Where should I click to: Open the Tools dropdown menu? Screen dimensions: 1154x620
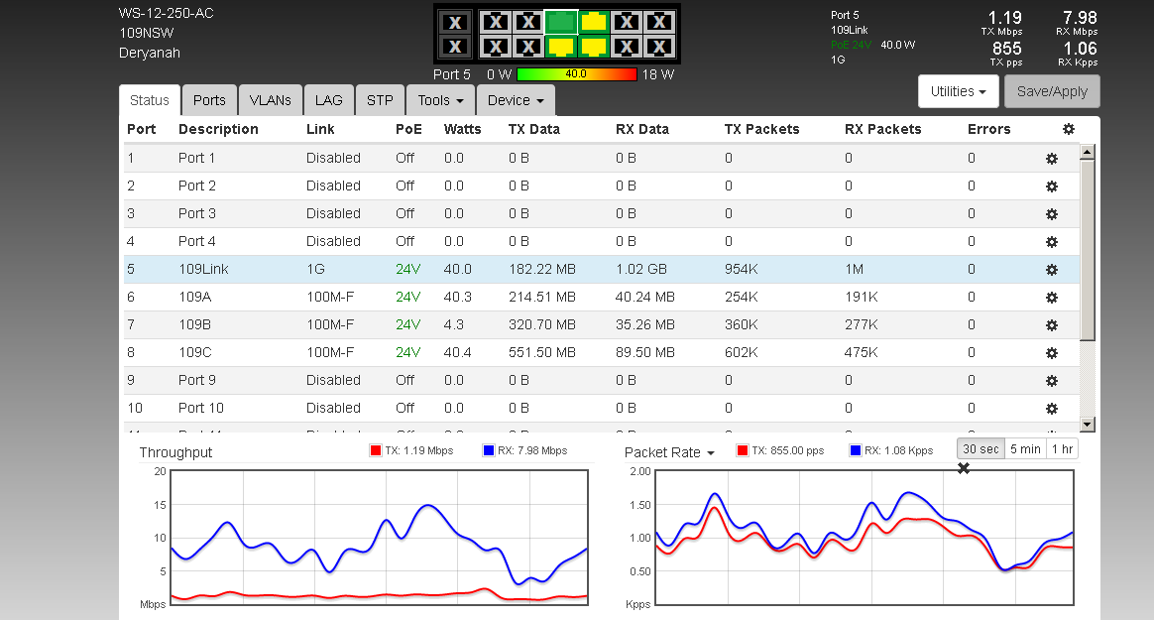tap(440, 100)
